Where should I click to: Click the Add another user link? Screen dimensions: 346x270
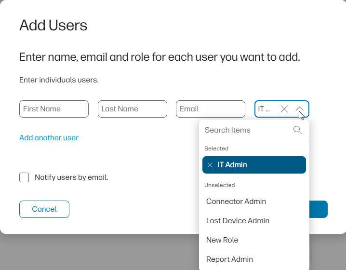pos(49,138)
